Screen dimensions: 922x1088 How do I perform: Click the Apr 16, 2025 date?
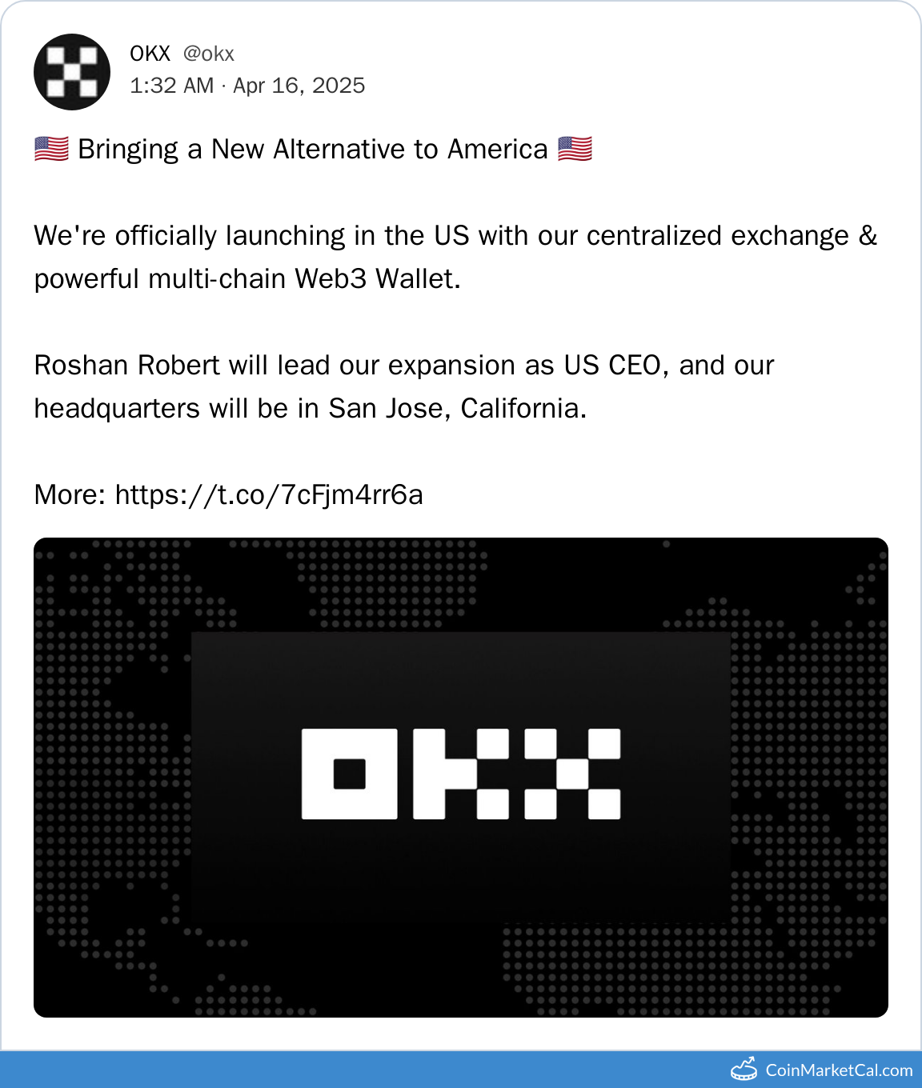click(x=299, y=86)
